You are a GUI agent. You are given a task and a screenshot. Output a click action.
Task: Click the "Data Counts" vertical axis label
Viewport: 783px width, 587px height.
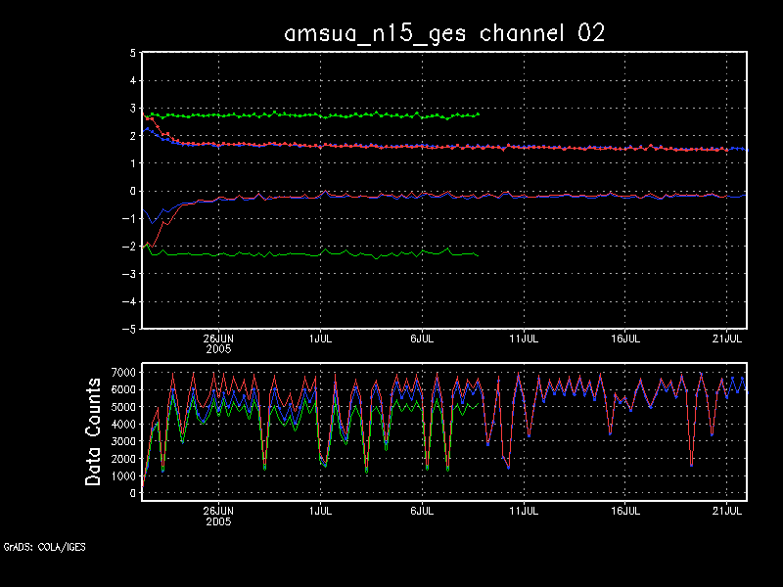point(94,431)
